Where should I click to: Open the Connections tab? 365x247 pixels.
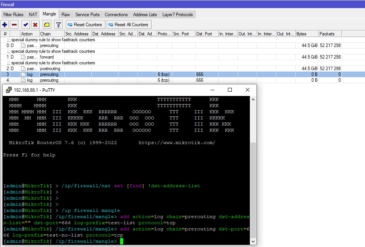pyautogui.click(x=116, y=14)
